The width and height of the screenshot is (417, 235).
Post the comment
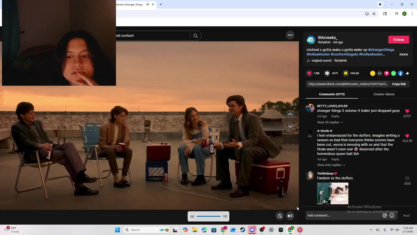click(x=406, y=215)
